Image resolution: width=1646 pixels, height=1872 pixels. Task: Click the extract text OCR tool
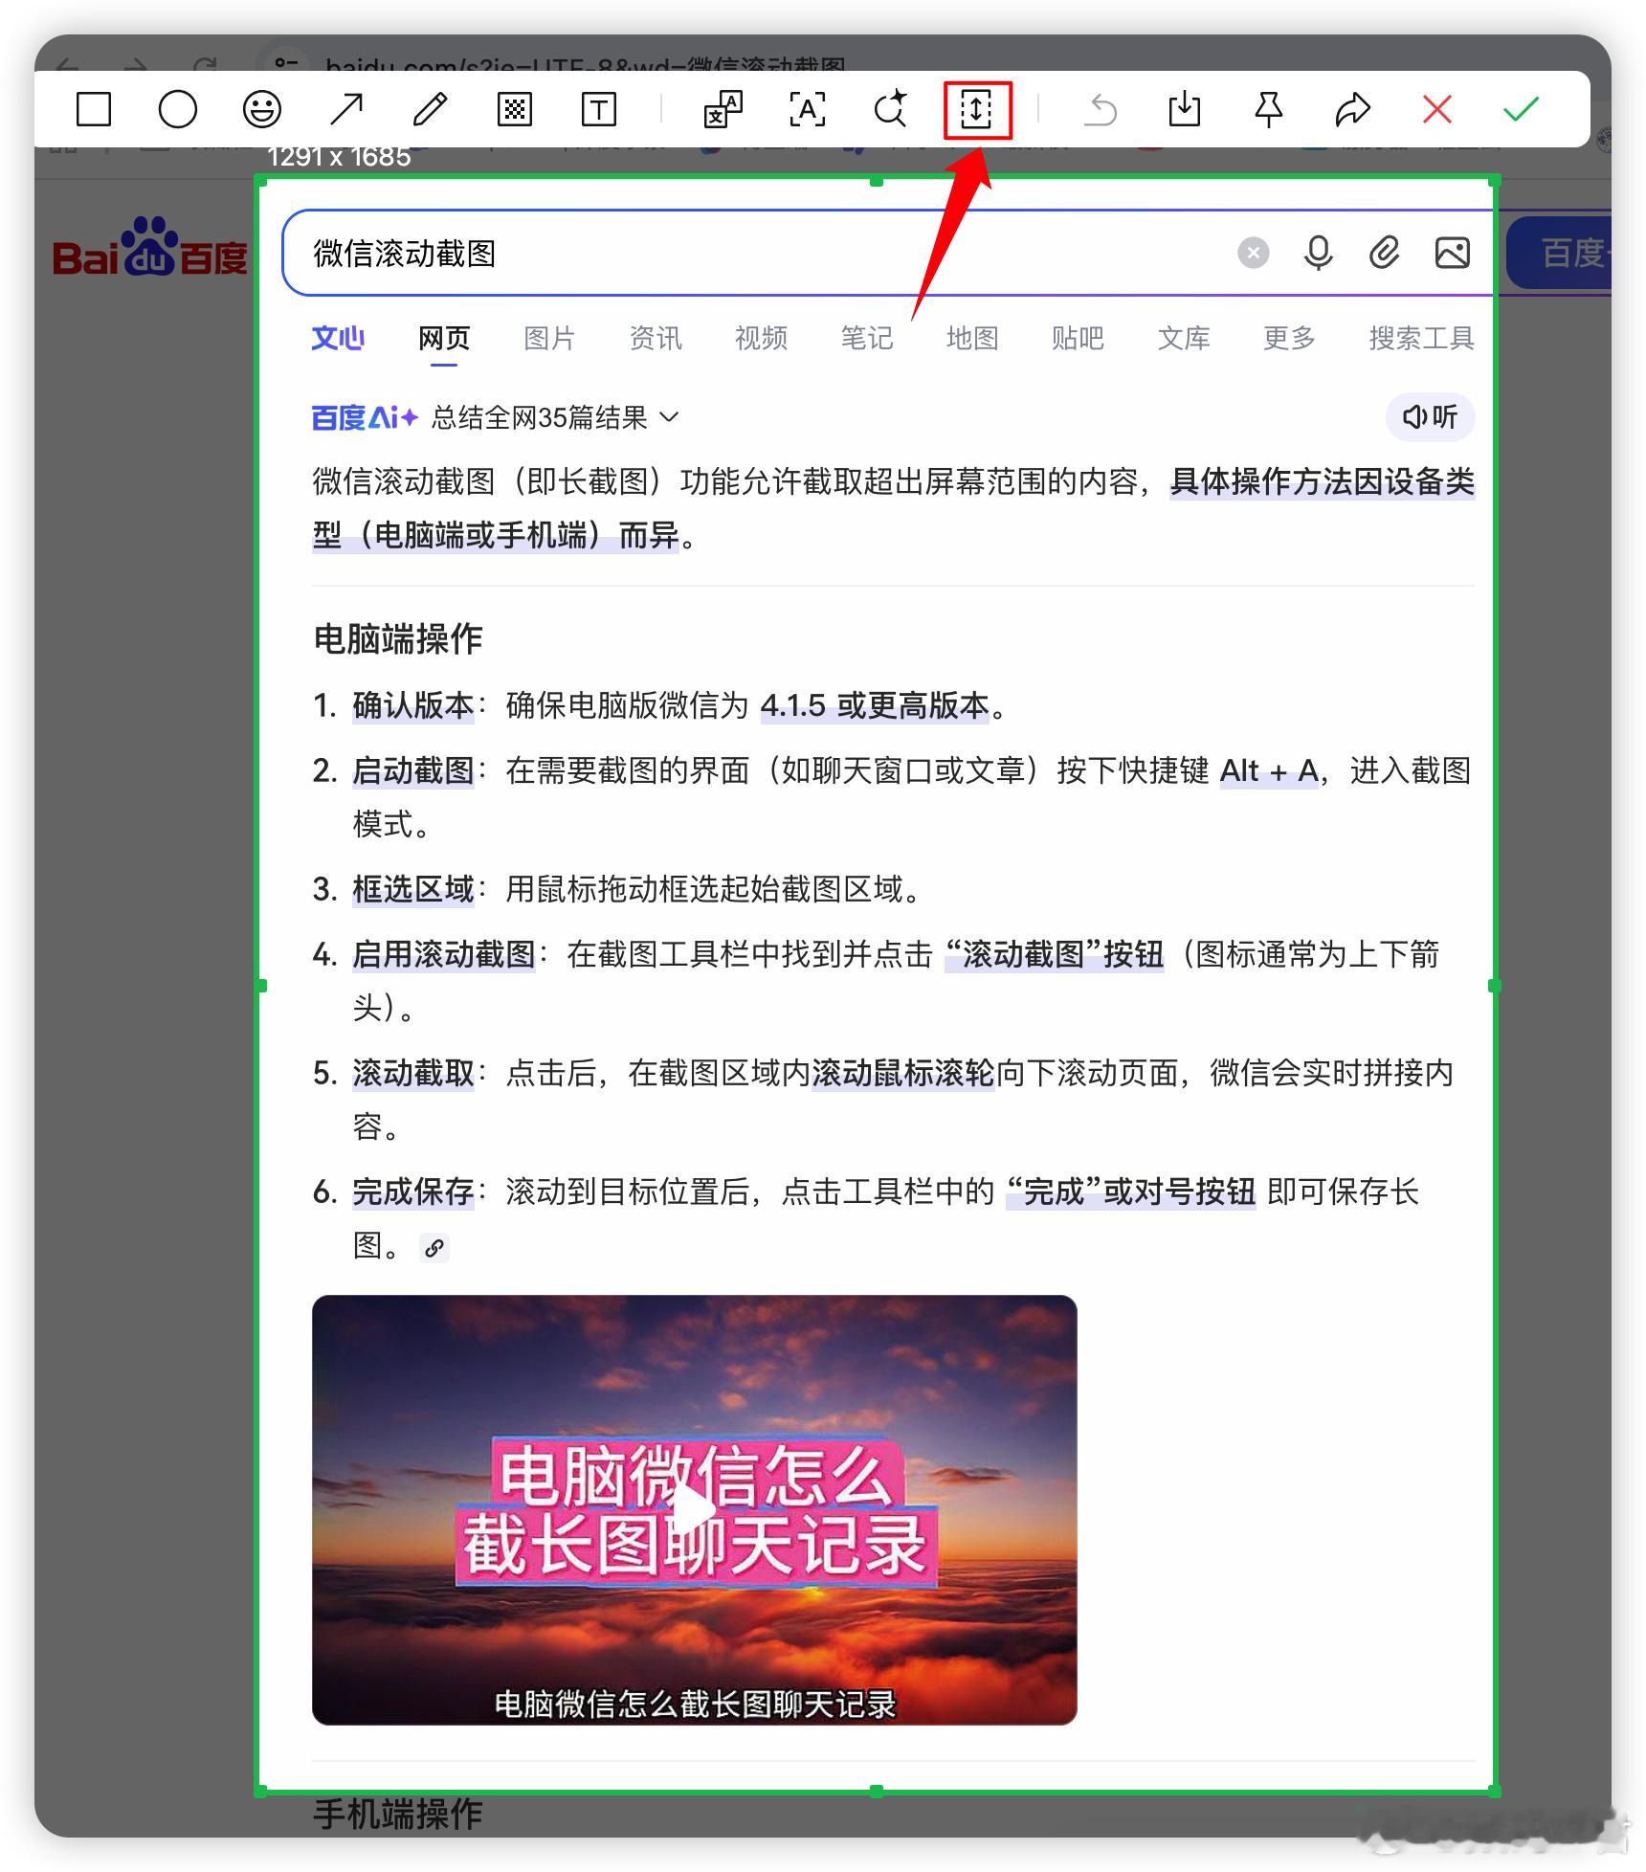click(x=808, y=109)
